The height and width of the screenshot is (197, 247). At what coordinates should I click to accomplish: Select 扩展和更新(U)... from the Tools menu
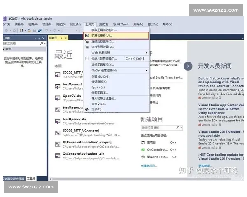click(116, 36)
